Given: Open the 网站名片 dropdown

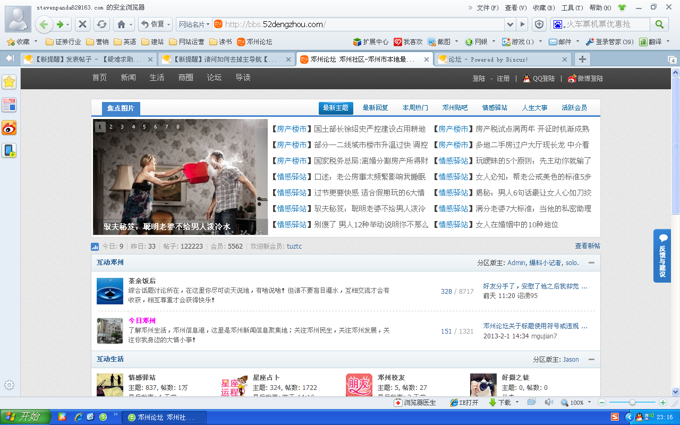Looking at the screenshot, I should tap(194, 24).
